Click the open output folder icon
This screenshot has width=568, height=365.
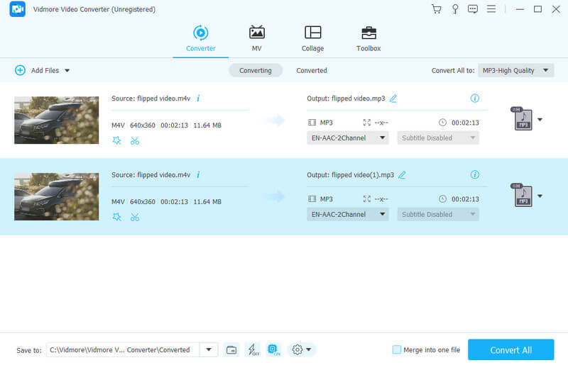(231, 349)
